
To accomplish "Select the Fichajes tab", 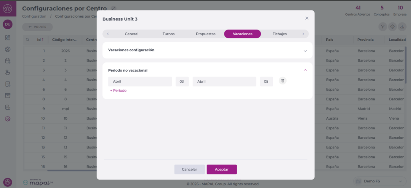I will (x=279, y=34).
